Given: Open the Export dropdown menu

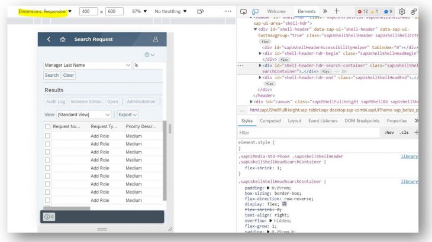Looking at the screenshot, I should coord(127,115).
